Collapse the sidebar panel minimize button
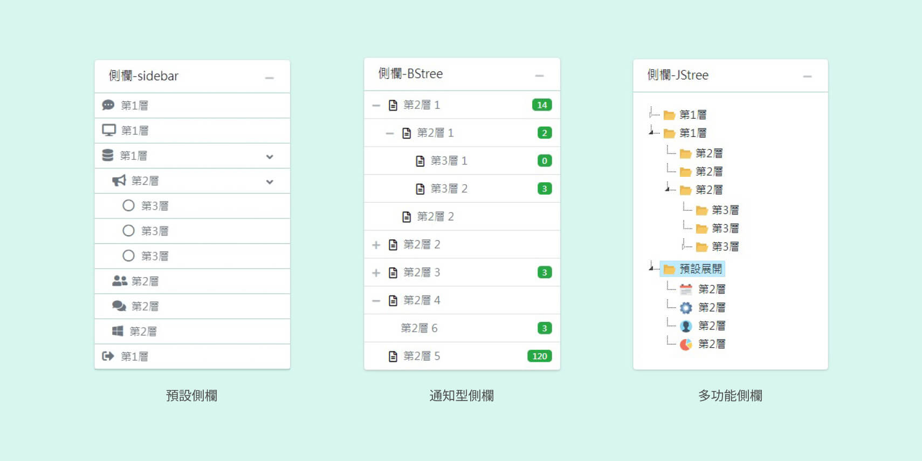The height and width of the screenshot is (461, 922). [x=270, y=78]
